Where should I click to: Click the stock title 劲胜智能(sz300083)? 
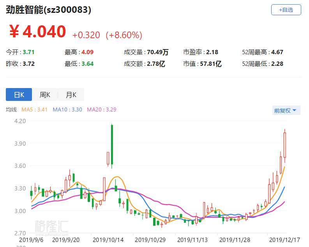coord(48,10)
